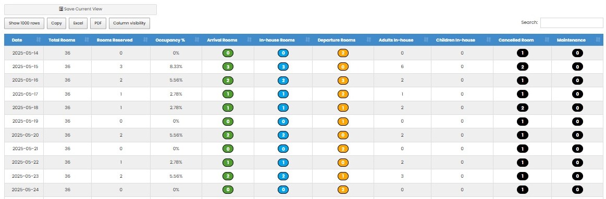The height and width of the screenshot is (199, 606).
Task: Sort by Adults In-house sort icon
Action: click(427, 39)
